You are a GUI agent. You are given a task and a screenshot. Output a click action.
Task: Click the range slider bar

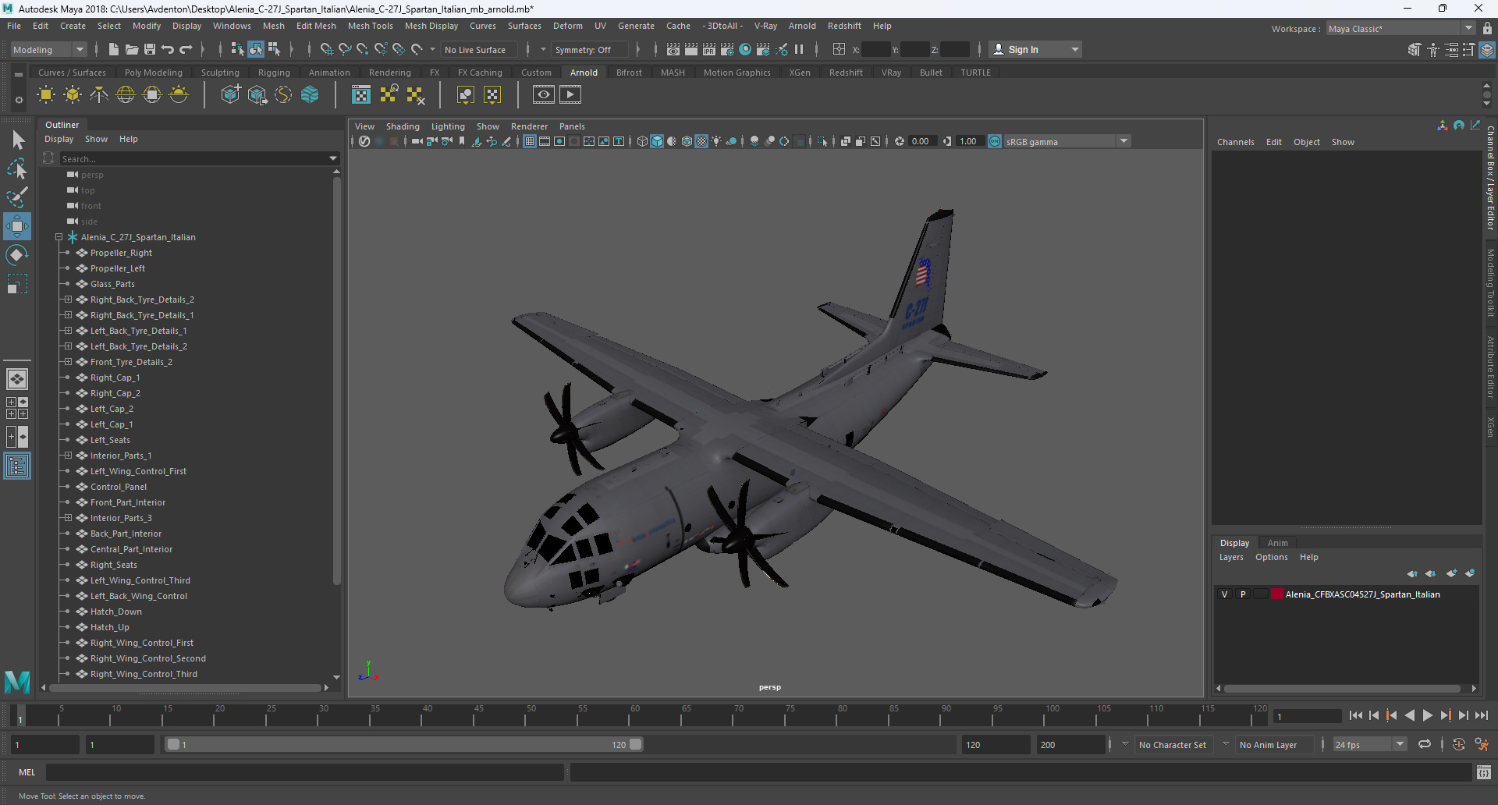pyautogui.click(x=404, y=745)
